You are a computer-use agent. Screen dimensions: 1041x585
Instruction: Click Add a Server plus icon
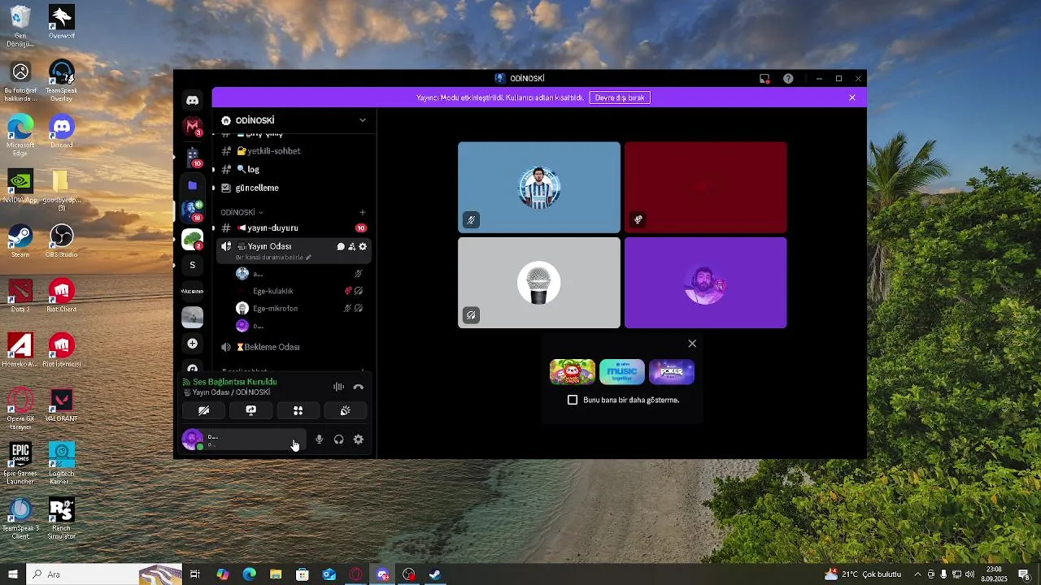tap(192, 344)
